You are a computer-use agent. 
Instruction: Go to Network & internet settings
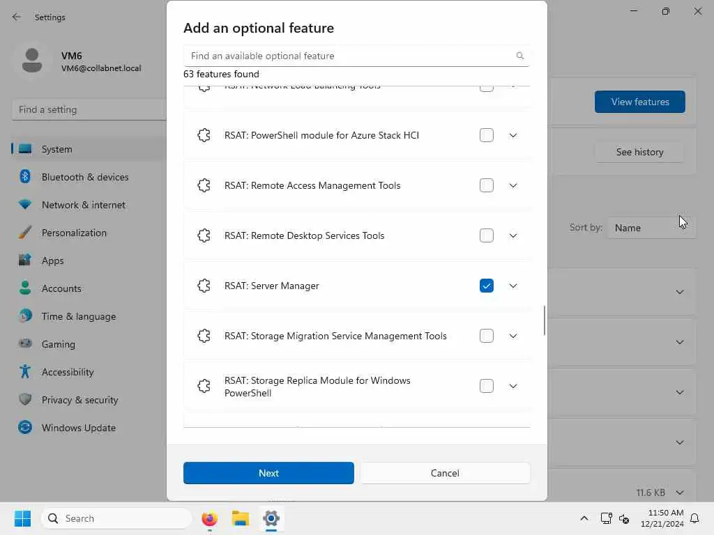[x=83, y=205]
